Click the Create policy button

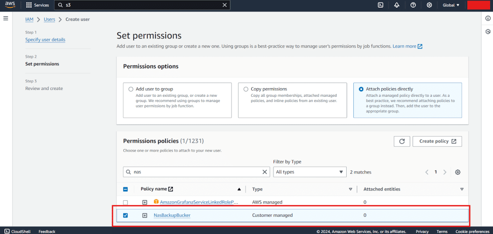pos(437,141)
